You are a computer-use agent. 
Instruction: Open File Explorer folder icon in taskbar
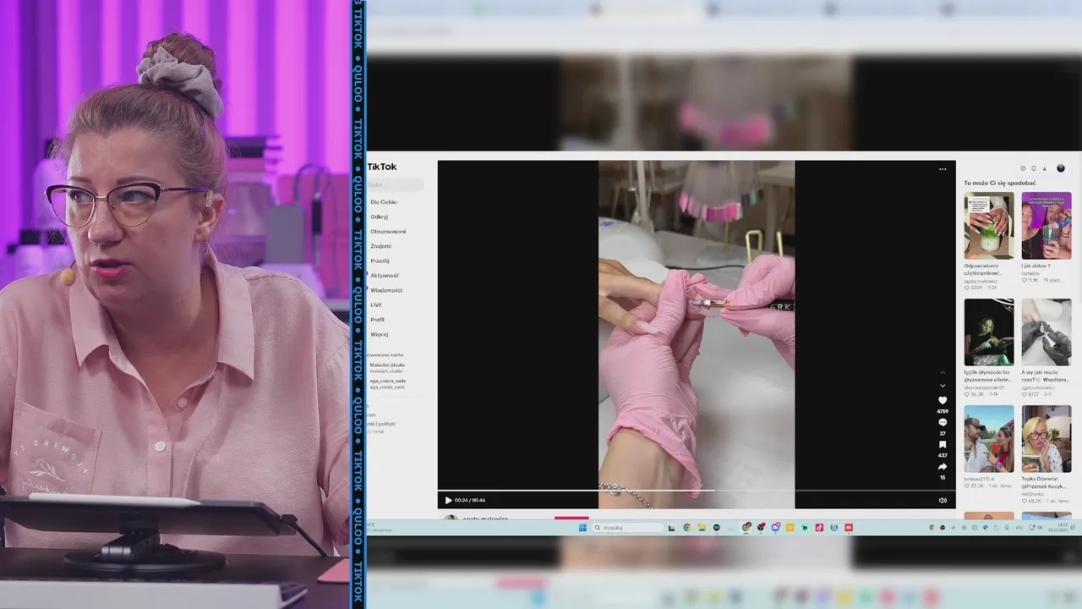point(702,528)
